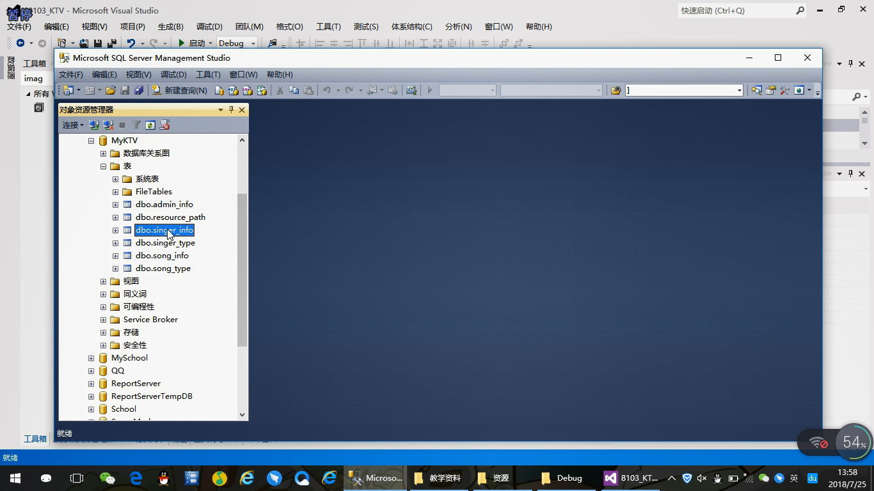Open Object Explorer window position dropdown arrow
This screenshot has width=874, height=491.
[x=221, y=110]
